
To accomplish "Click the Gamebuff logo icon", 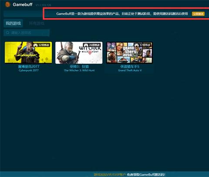I will [7, 4].
